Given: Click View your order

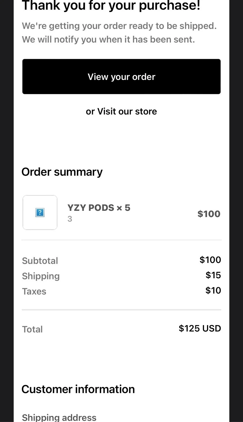Looking at the screenshot, I should pyautogui.click(x=121, y=76).
